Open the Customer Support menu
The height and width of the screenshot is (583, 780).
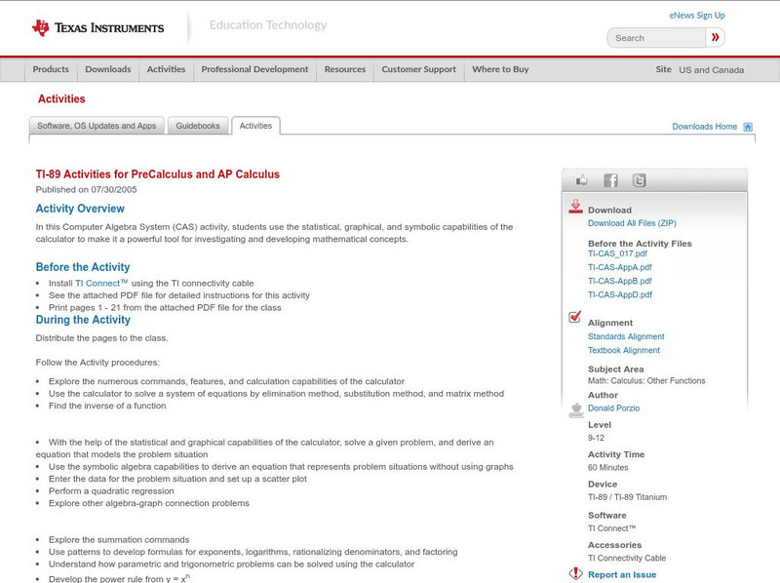click(419, 69)
